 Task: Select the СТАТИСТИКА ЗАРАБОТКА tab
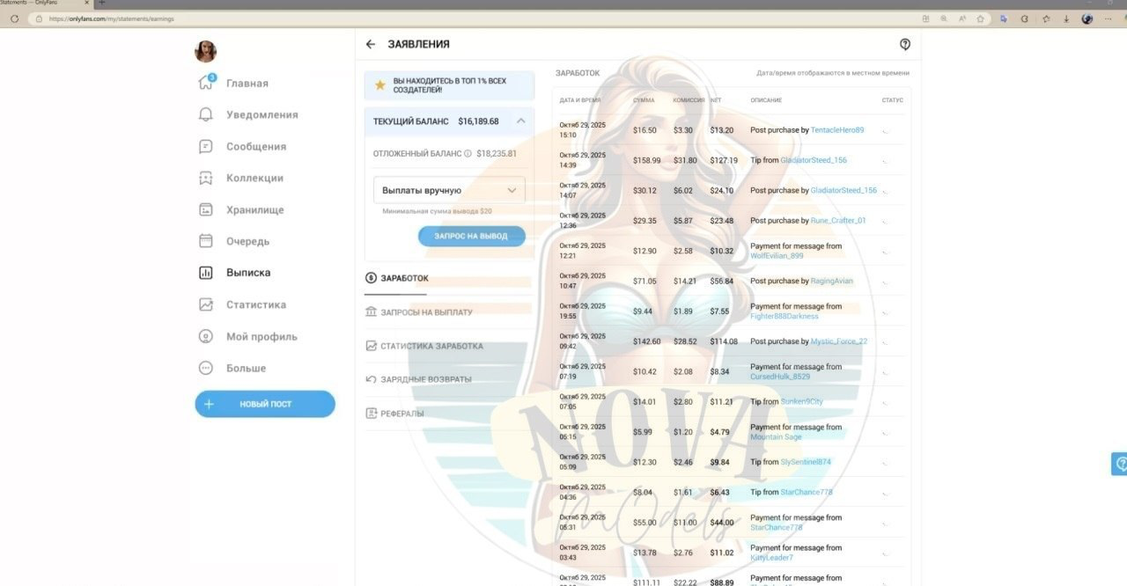(x=431, y=347)
